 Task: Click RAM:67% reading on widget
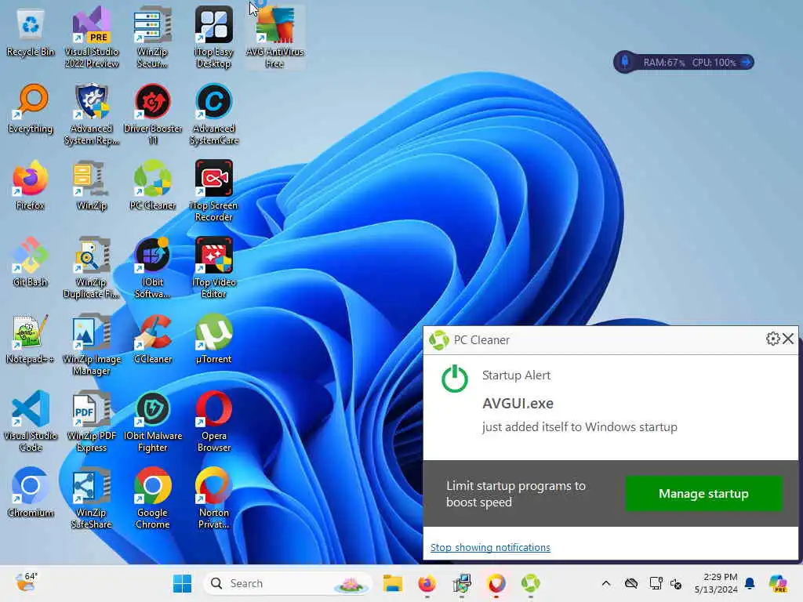663,63
